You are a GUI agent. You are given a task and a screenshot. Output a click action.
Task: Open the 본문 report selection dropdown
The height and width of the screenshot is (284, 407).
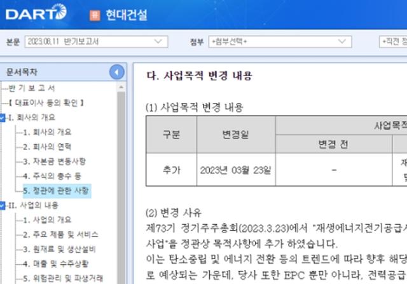(96, 42)
